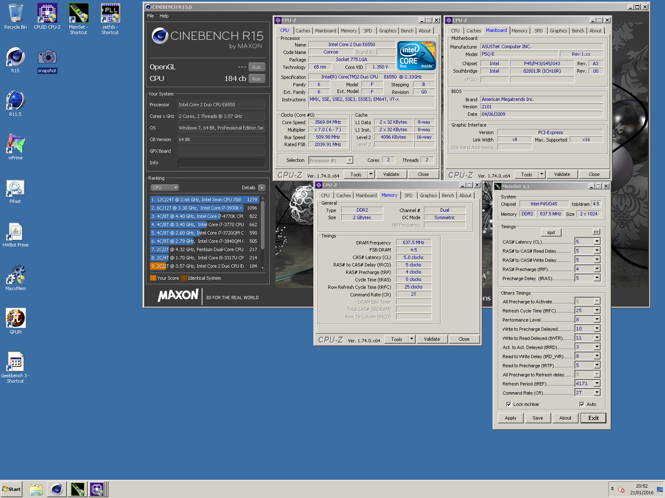The image size is (665, 498).
Task: Show hidden tray icons arrow
Action: (x=612, y=489)
